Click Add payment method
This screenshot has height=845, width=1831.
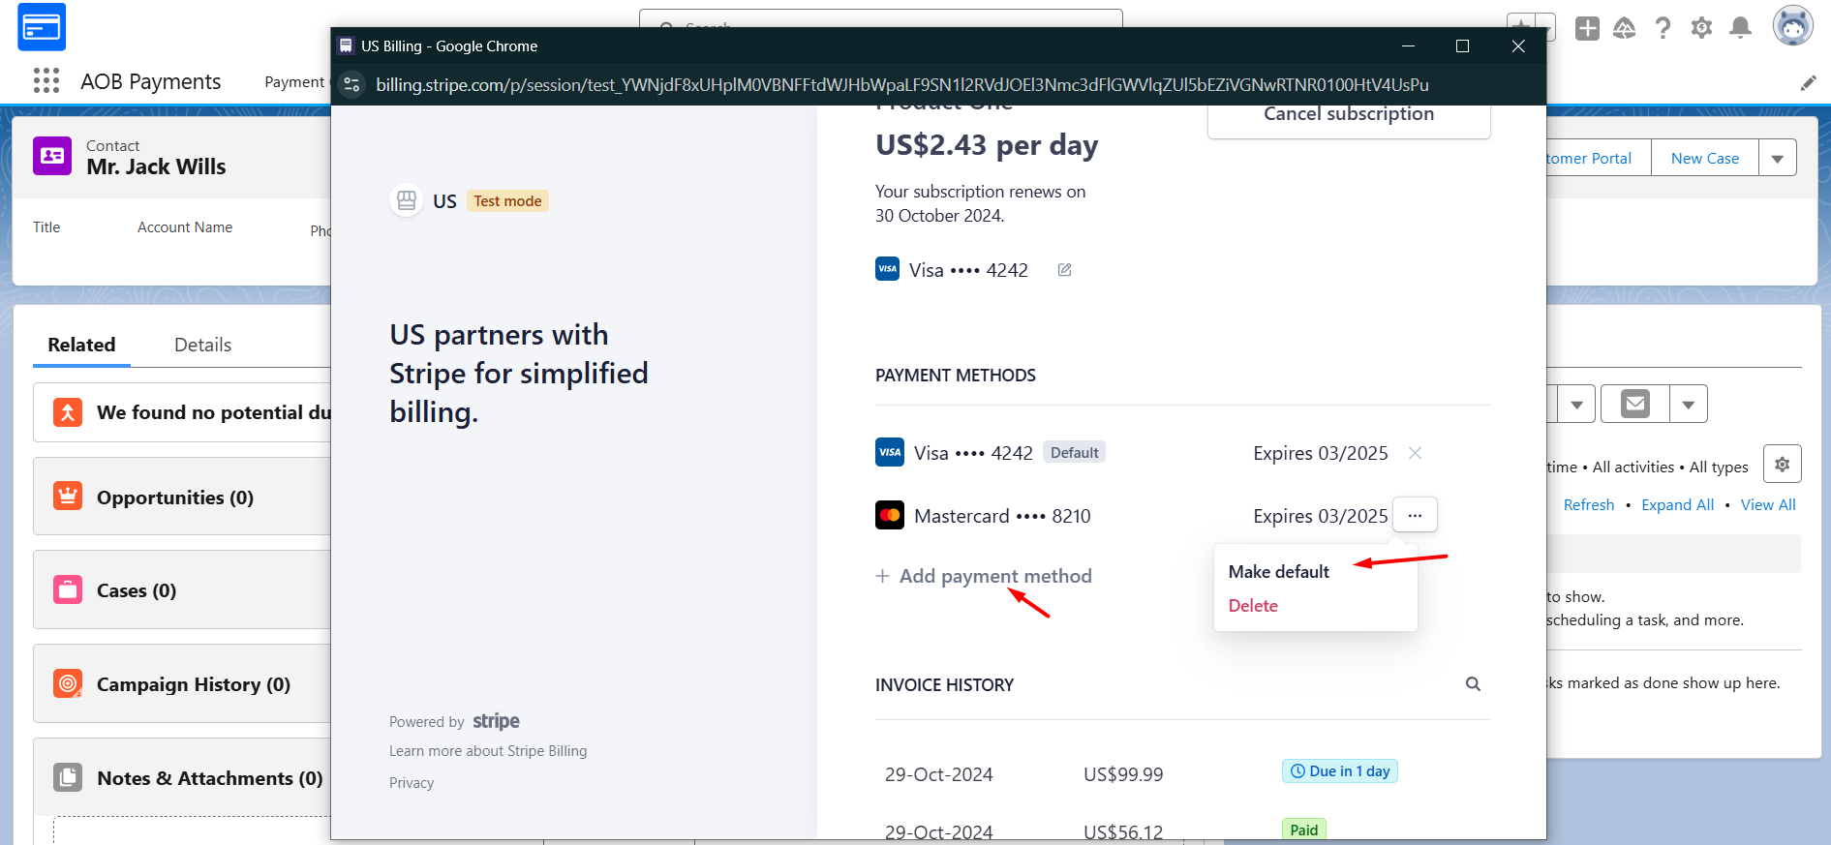984,576
